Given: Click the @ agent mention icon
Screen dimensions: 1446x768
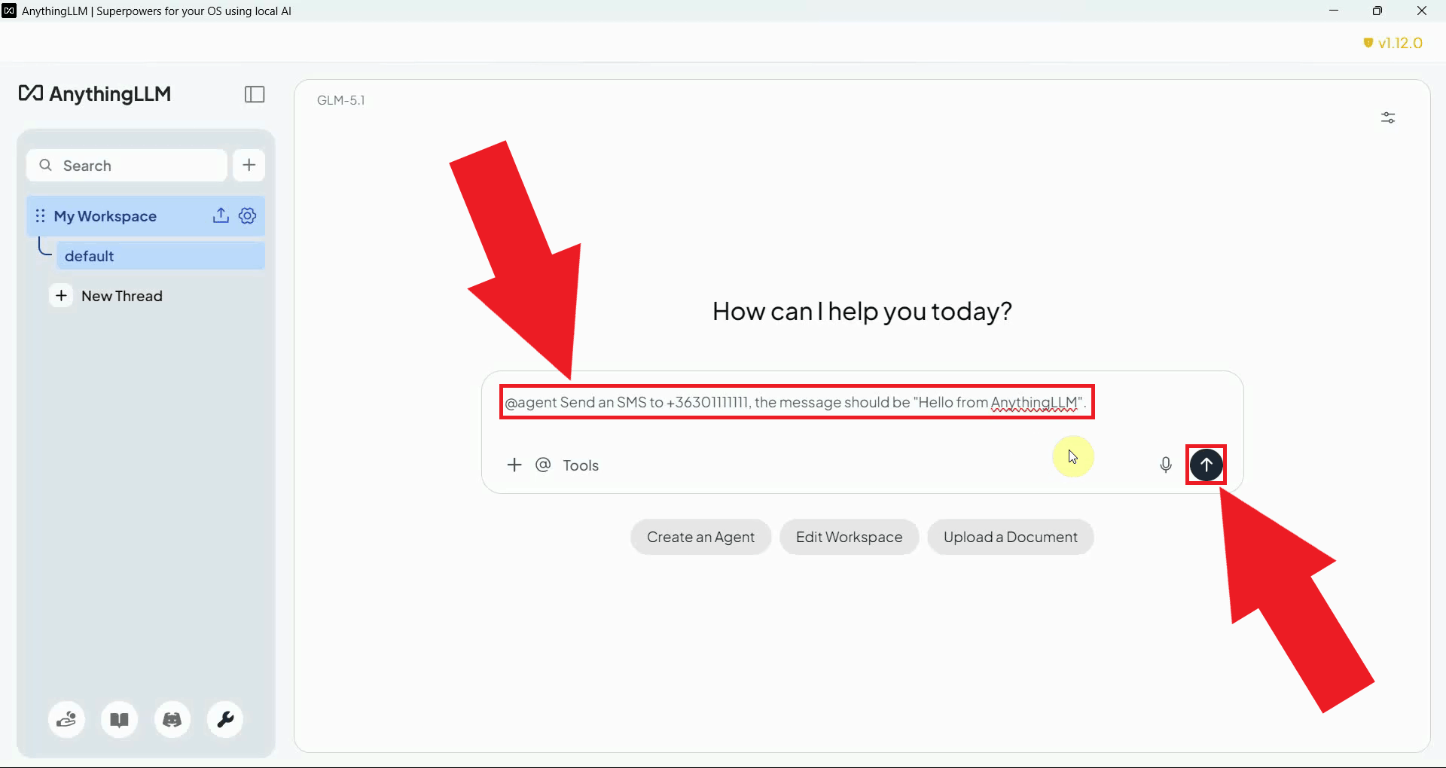Looking at the screenshot, I should point(543,465).
